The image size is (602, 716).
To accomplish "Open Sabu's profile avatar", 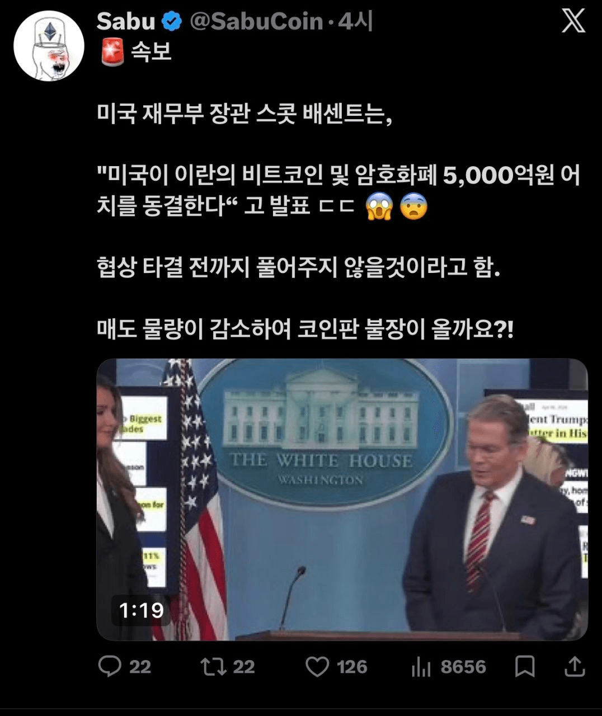I will tap(49, 45).
